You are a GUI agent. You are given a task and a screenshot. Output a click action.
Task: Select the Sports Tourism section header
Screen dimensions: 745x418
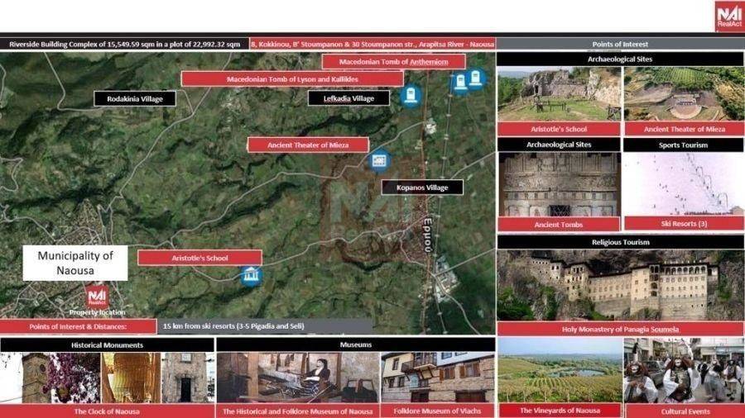(x=683, y=145)
